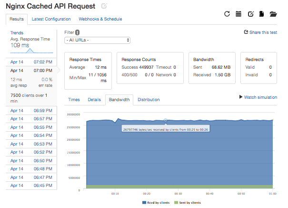Open the Apr 14 06:53 PM result
The width and height of the screenshot is (288, 208).
pyautogui.click(x=31, y=144)
